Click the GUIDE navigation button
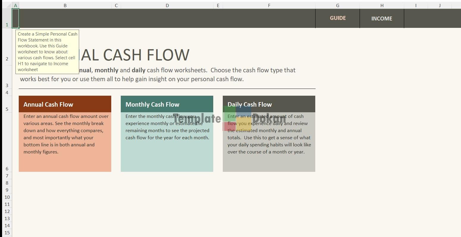The height and width of the screenshot is (237, 461). (x=338, y=18)
